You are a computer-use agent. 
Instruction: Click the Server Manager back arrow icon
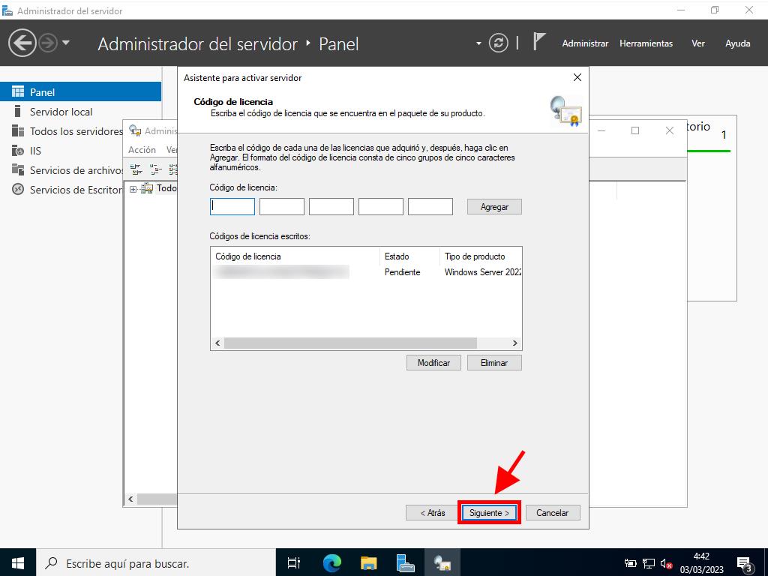point(22,43)
